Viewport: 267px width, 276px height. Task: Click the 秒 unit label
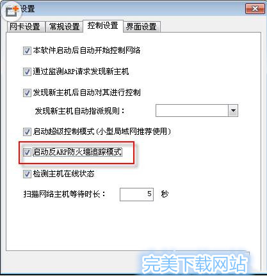(x=165, y=194)
